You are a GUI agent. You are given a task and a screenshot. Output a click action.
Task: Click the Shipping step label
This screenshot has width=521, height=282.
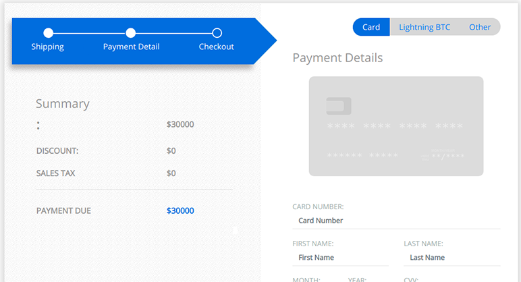pyautogui.click(x=47, y=47)
